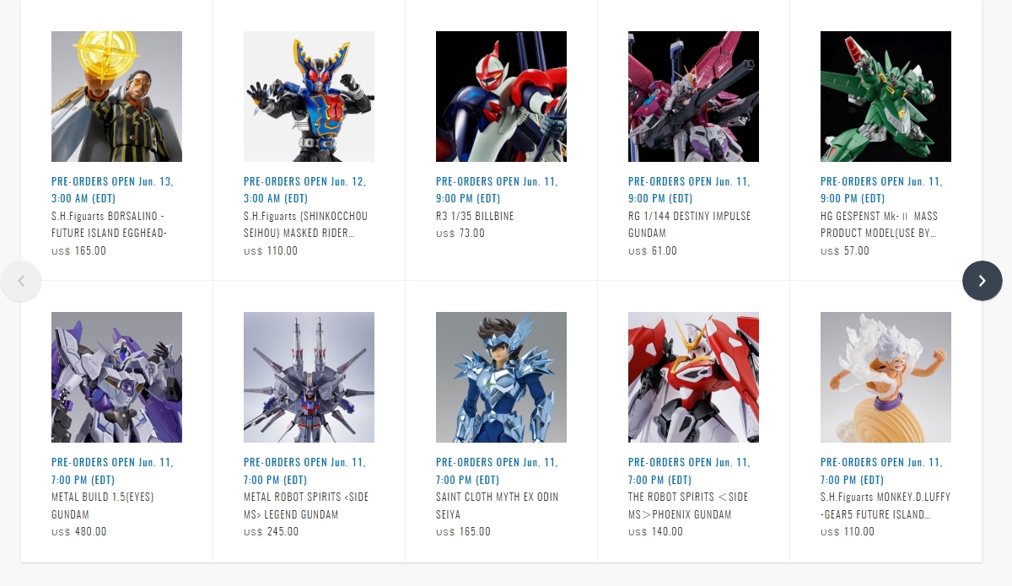This screenshot has width=1012, height=586.
Task: Select RG 1/144 DESTINY IMPULSE GUNDAM link
Action: click(x=689, y=224)
